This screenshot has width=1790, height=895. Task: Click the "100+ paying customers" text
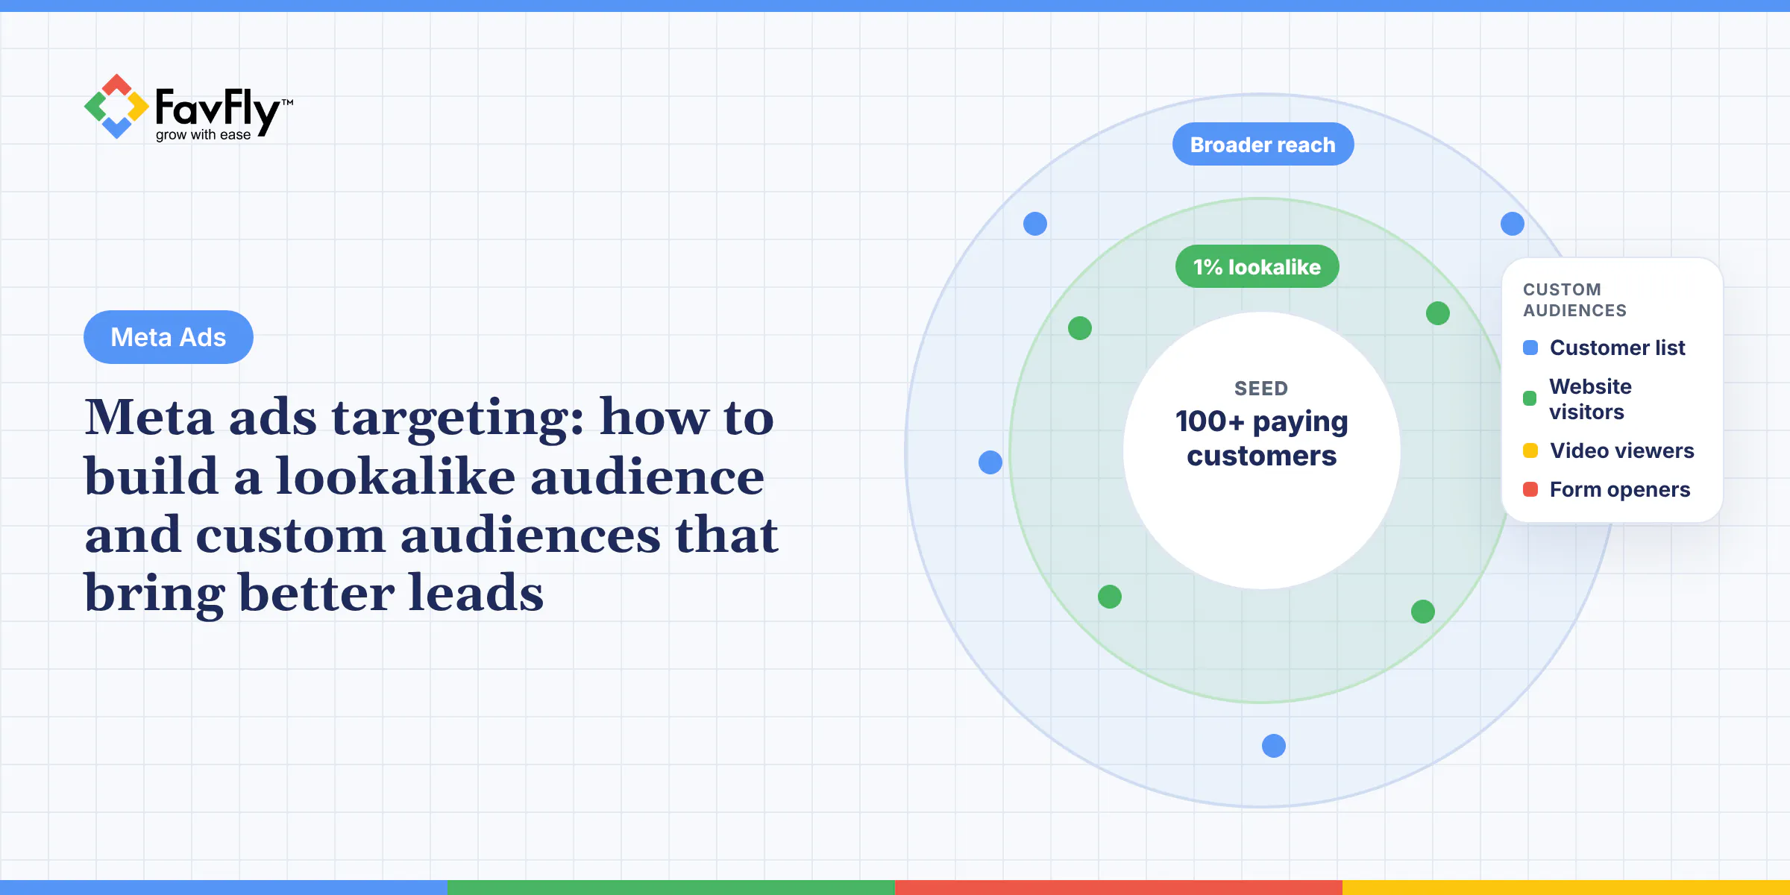coord(1262,438)
